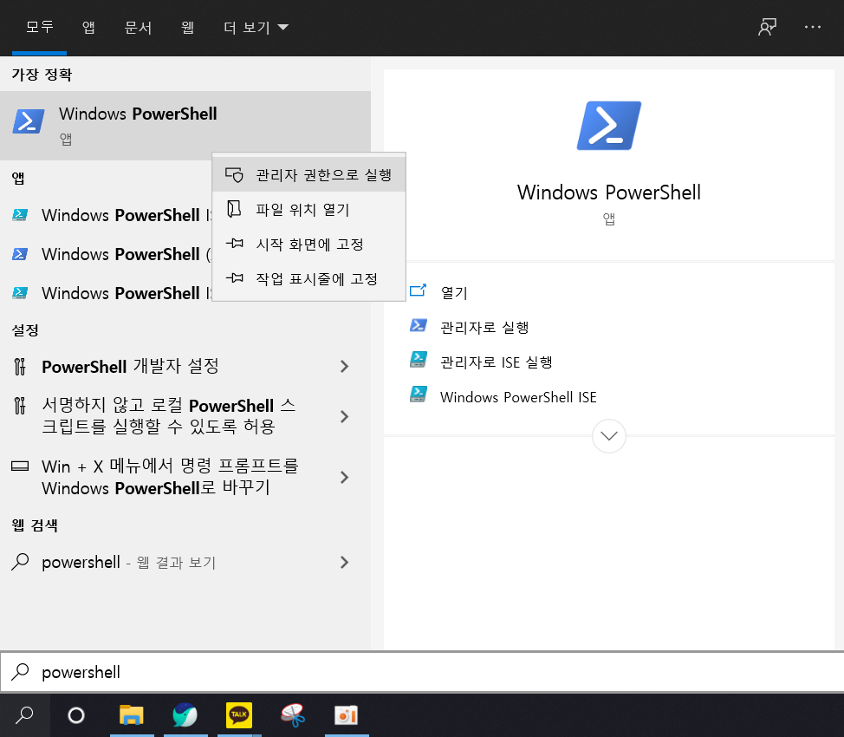Screen dimensions: 844x737
Task: Expand arrow for Win + X 메뉴 setting
Action: click(345, 478)
